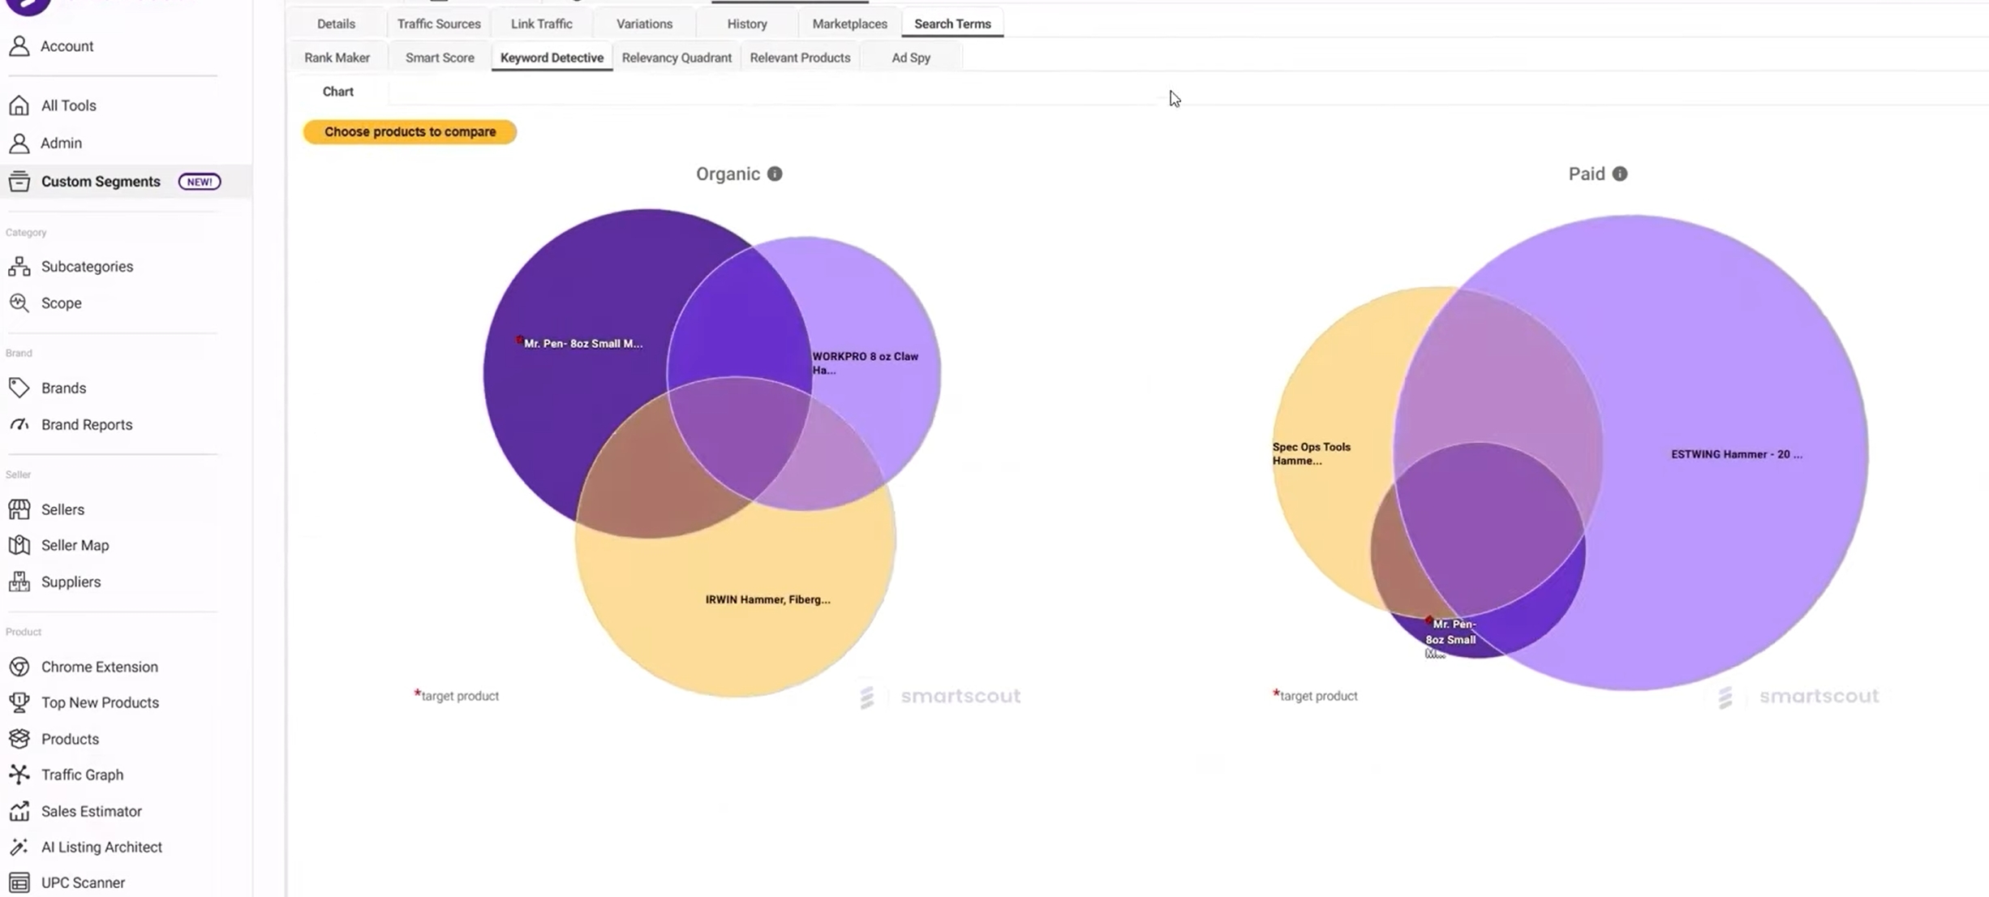The image size is (1989, 897).
Task: Go to All Tools in the sidebar
Action: coord(68,105)
